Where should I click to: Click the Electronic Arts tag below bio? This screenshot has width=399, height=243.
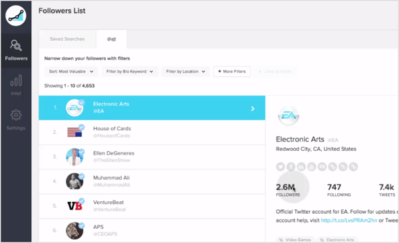coord(337,240)
